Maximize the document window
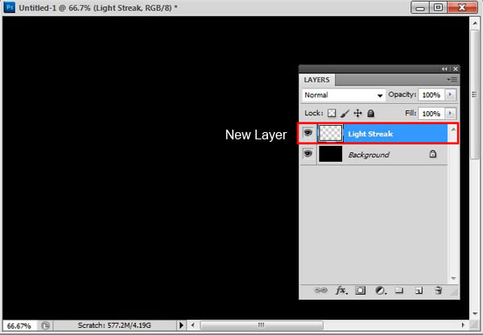The image size is (483, 335). point(438,7)
